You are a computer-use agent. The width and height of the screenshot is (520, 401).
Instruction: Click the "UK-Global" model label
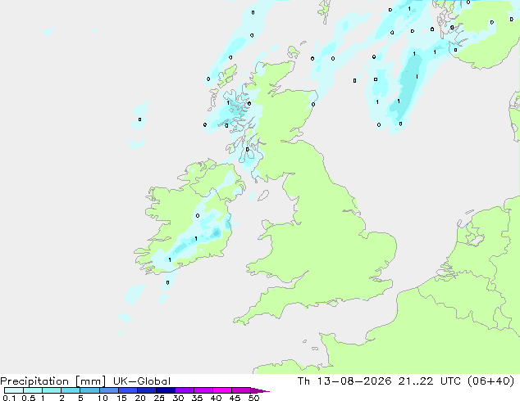click(142, 381)
